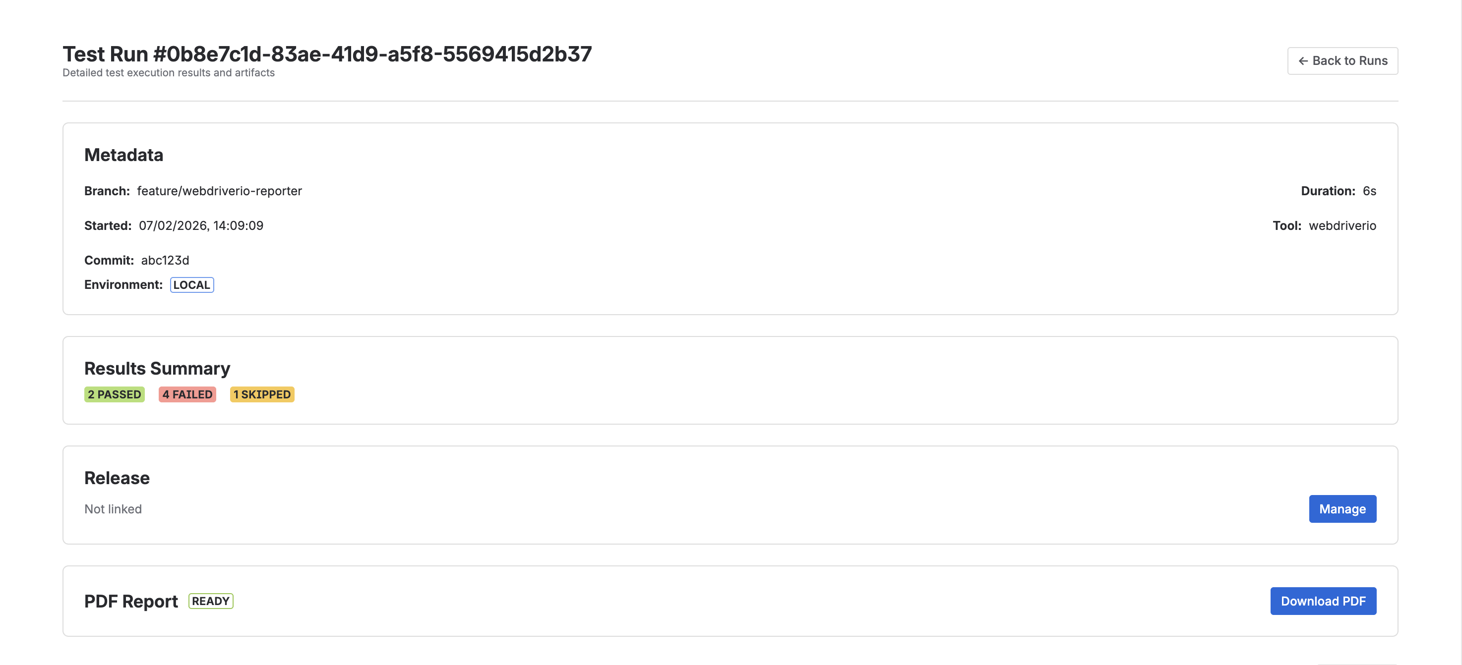The image size is (1462, 665).
Task: Click the Results Summary heading
Action: click(x=157, y=368)
